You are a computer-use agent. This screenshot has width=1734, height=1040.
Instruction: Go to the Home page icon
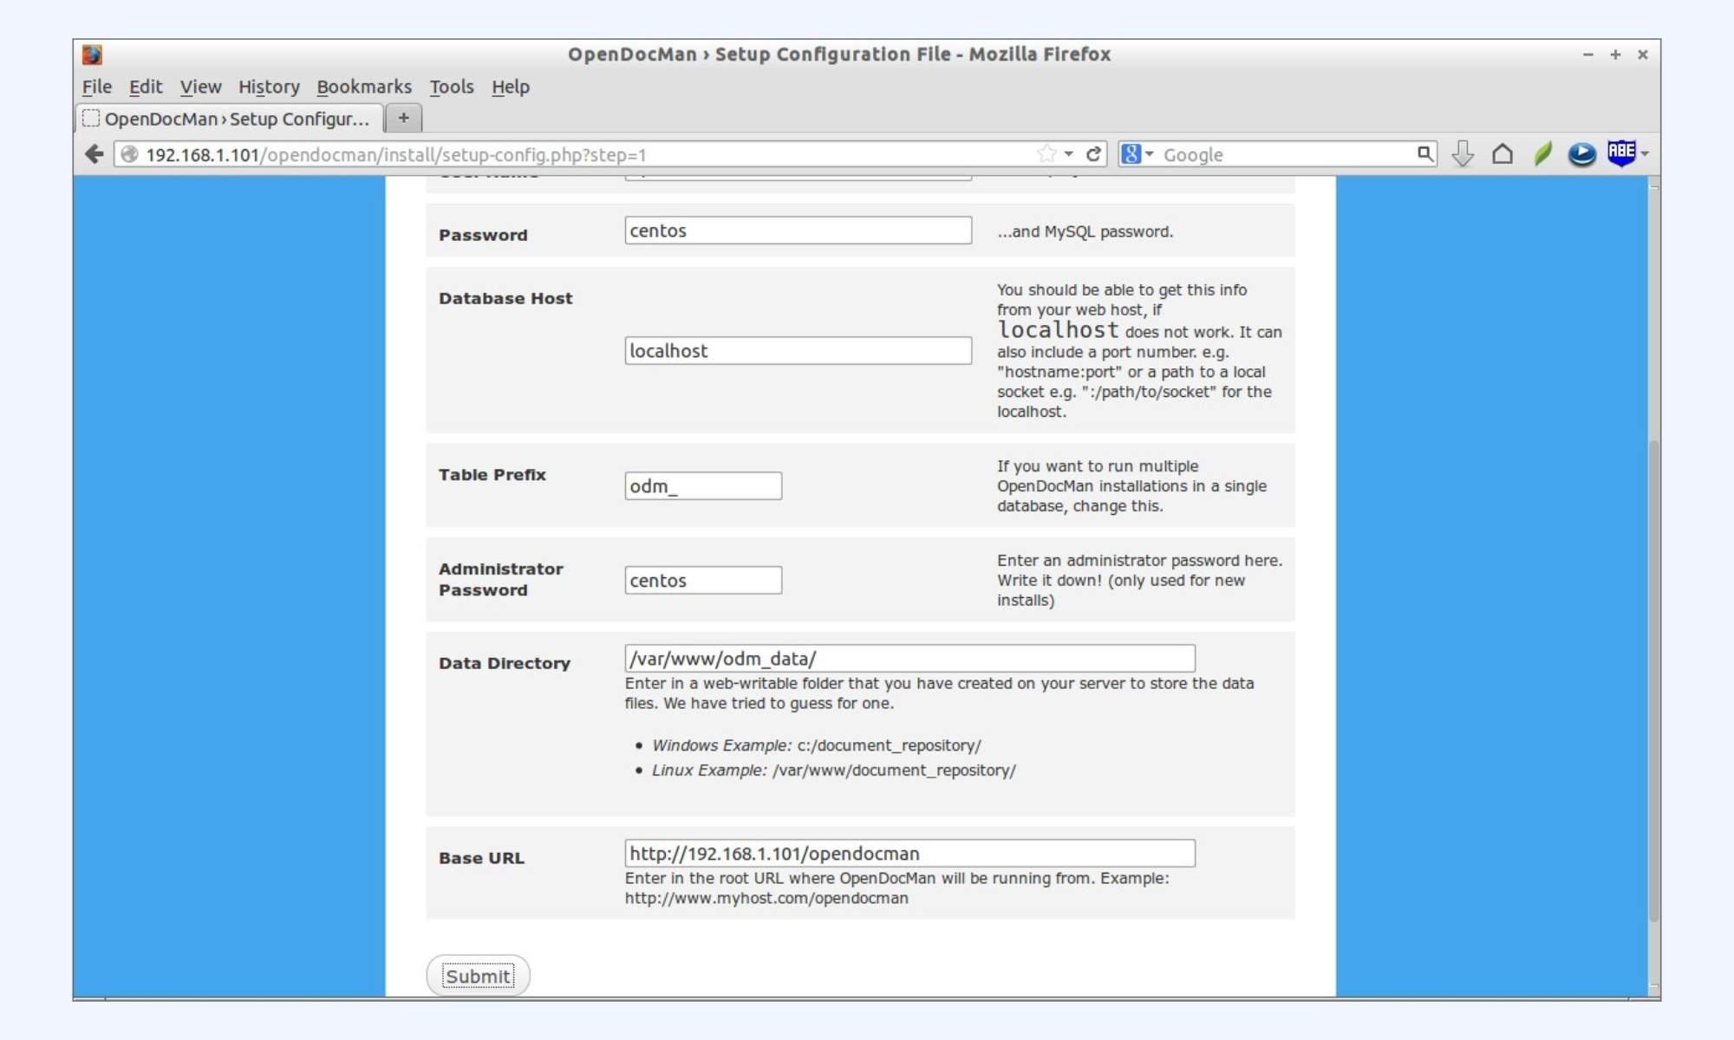[x=1503, y=154]
